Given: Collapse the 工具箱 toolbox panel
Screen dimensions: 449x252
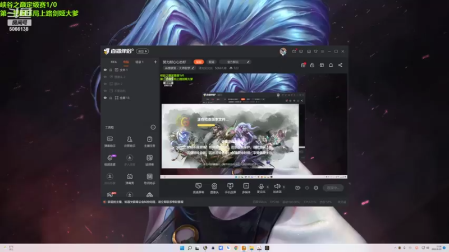Looking at the screenshot, I should (153, 127).
